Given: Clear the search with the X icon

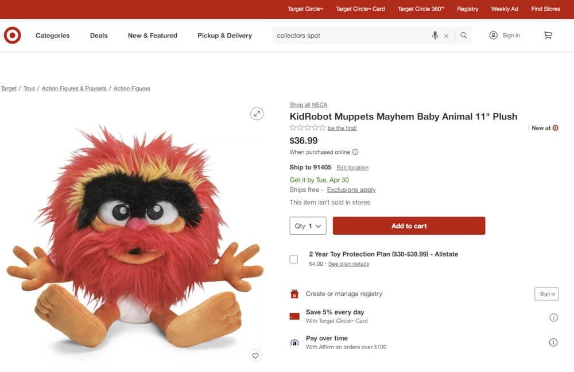Looking at the screenshot, I should click(x=446, y=35).
